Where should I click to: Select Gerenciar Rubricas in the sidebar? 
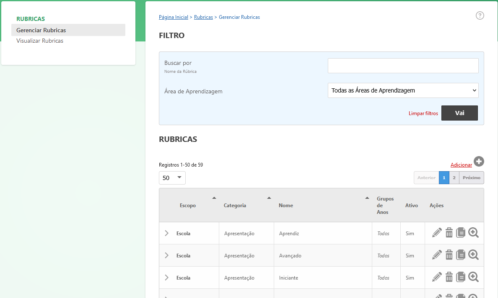coord(68,30)
